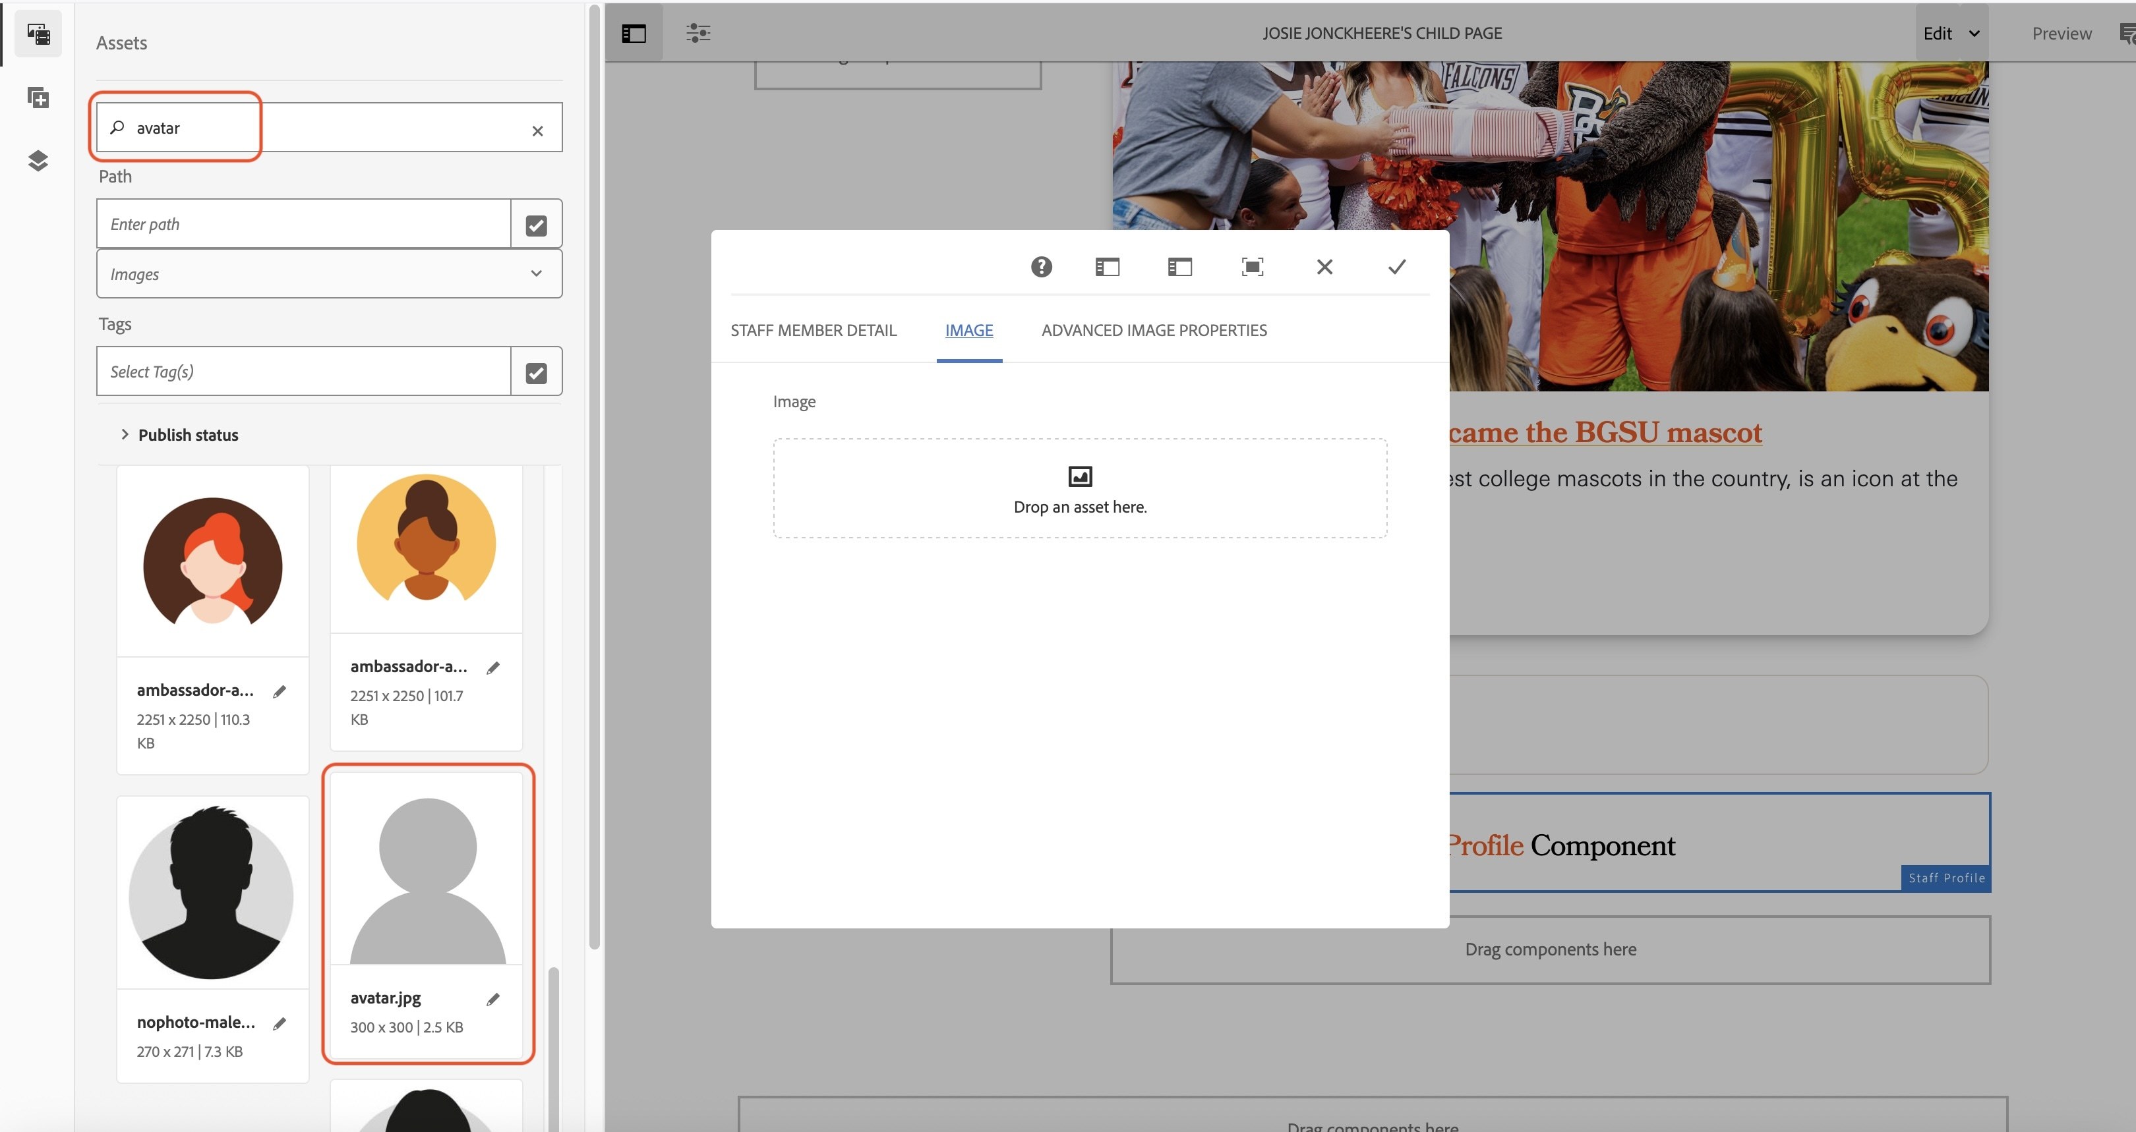Edit the avatar.jpg asset pencil icon
This screenshot has width=2136, height=1132.
point(493,1000)
